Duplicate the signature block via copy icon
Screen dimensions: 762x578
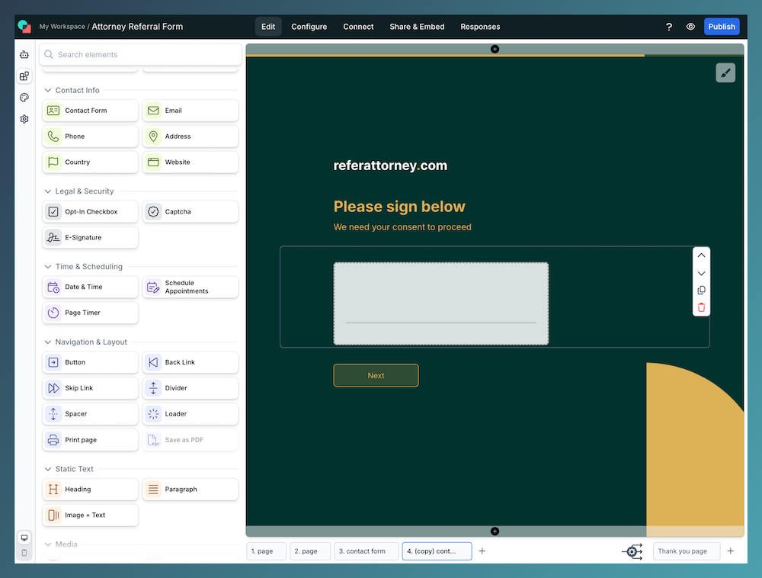pos(701,290)
